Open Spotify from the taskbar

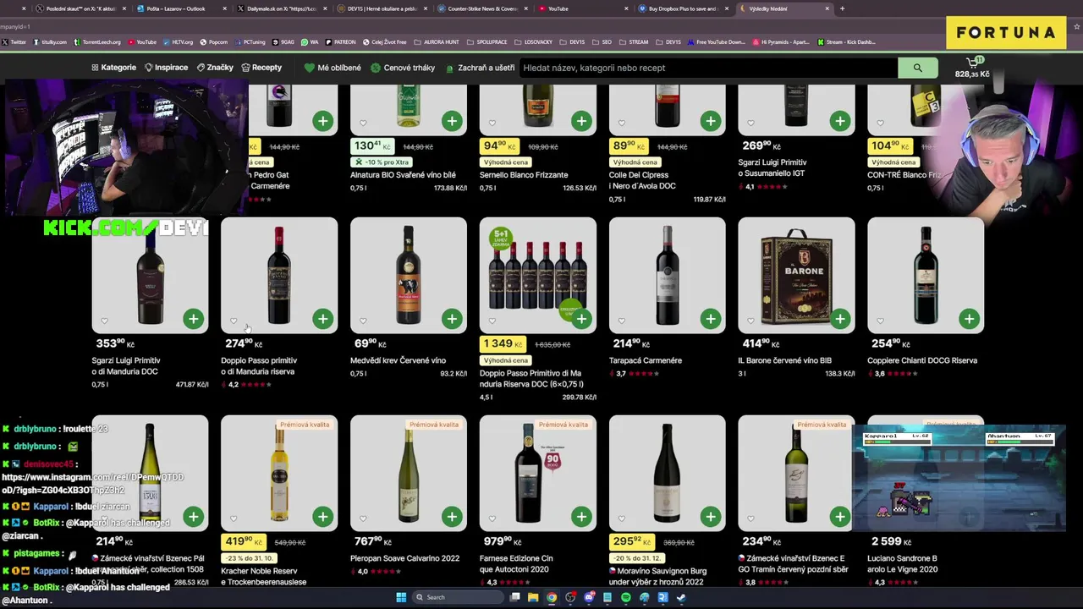click(626, 597)
